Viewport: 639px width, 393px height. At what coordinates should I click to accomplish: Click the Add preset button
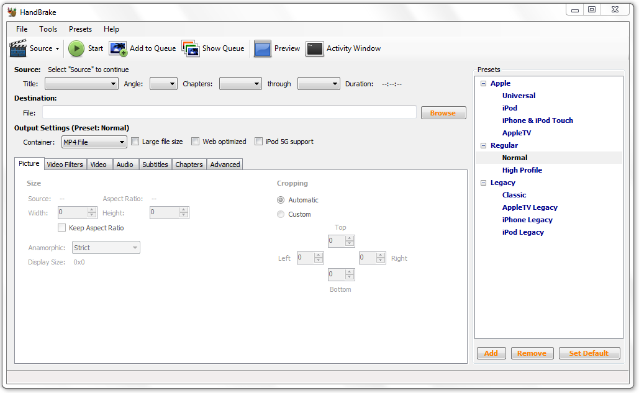491,353
